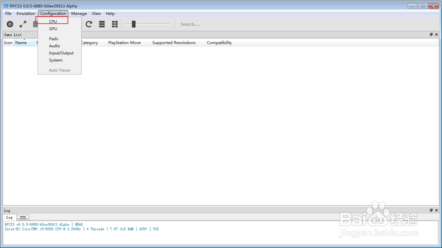Click the RPCS3 title bar logo
442x248 pixels.
pos(6,6)
